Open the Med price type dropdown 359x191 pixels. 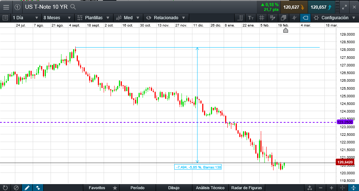[x=128, y=18]
